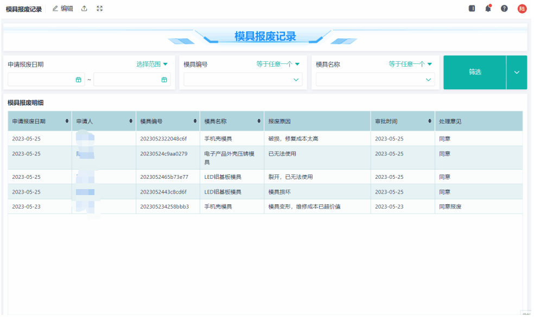
Task: Expand 等于任意一个 dropdown for 模具编号
Action: tap(278, 64)
